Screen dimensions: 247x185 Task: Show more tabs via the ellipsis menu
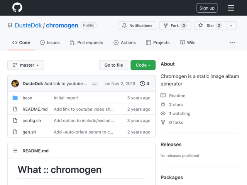[232, 43]
